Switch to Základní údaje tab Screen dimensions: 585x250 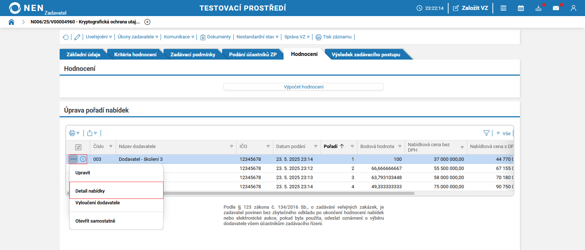pyautogui.click(x=83, y=54)
